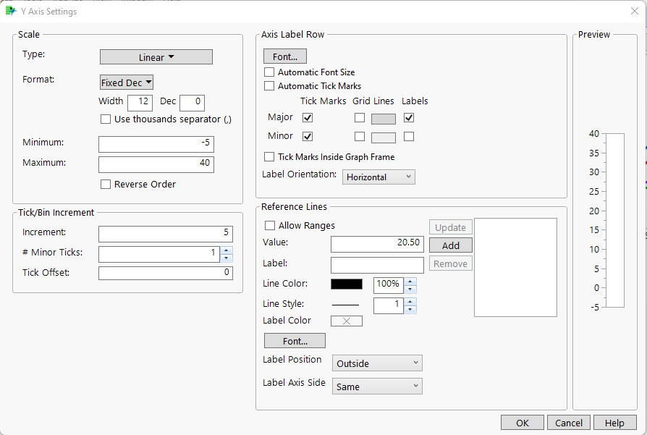
Task: Check Automatic Font Size
Action: [269, 72]
